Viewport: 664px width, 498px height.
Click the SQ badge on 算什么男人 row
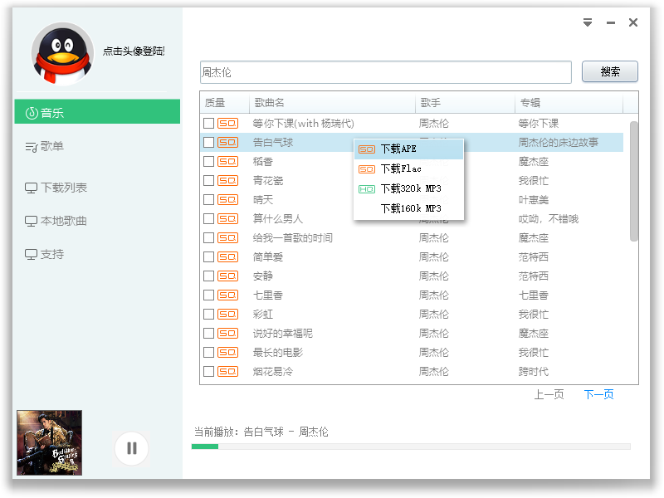pos(227,218)
